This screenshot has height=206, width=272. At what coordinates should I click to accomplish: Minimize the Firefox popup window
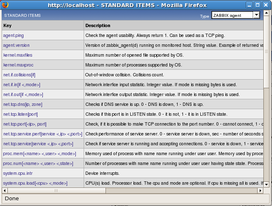(249, 5)
